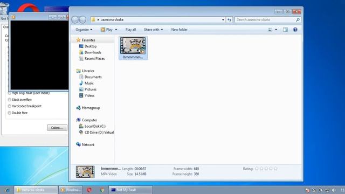This screenshot has height=194, width=345.
Task: Click the Frame height value 360
Action: 196,174
